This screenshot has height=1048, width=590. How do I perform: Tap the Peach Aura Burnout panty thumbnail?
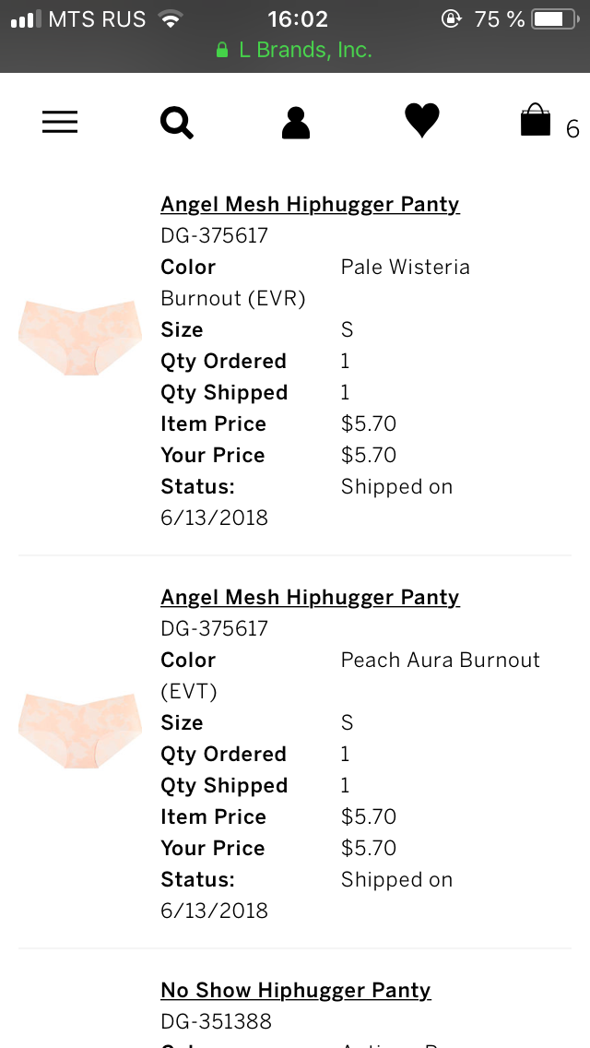[80, 731]
